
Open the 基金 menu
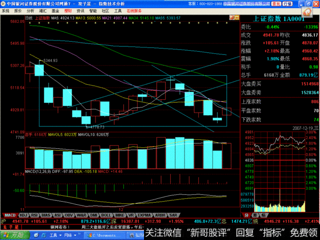55,11
